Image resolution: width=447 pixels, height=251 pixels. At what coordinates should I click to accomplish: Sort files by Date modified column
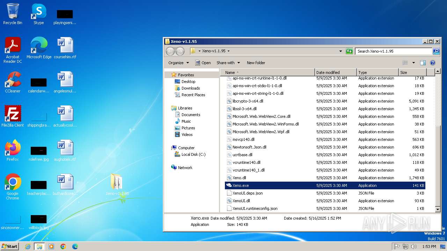336,73
